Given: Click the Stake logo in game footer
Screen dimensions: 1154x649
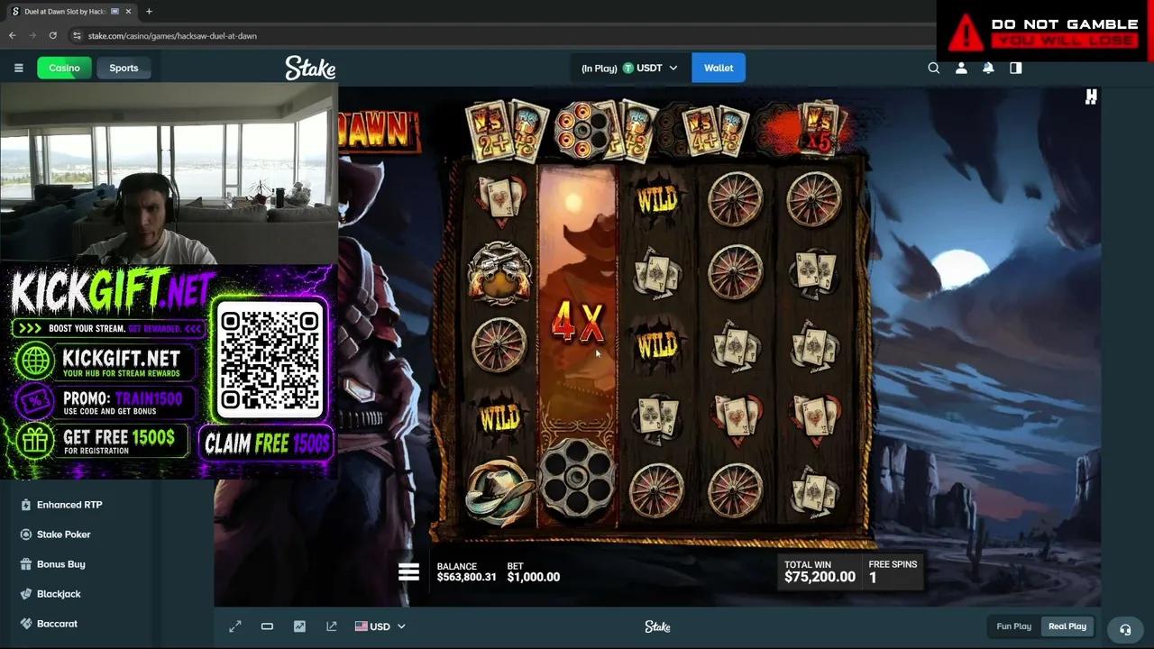Looking at the screenshot, I should pyautogui.click(x=657, y=626).
